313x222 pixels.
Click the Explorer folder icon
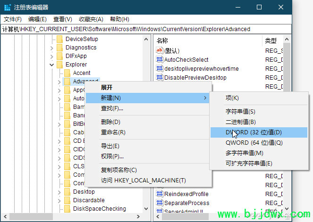click(59, 65)
